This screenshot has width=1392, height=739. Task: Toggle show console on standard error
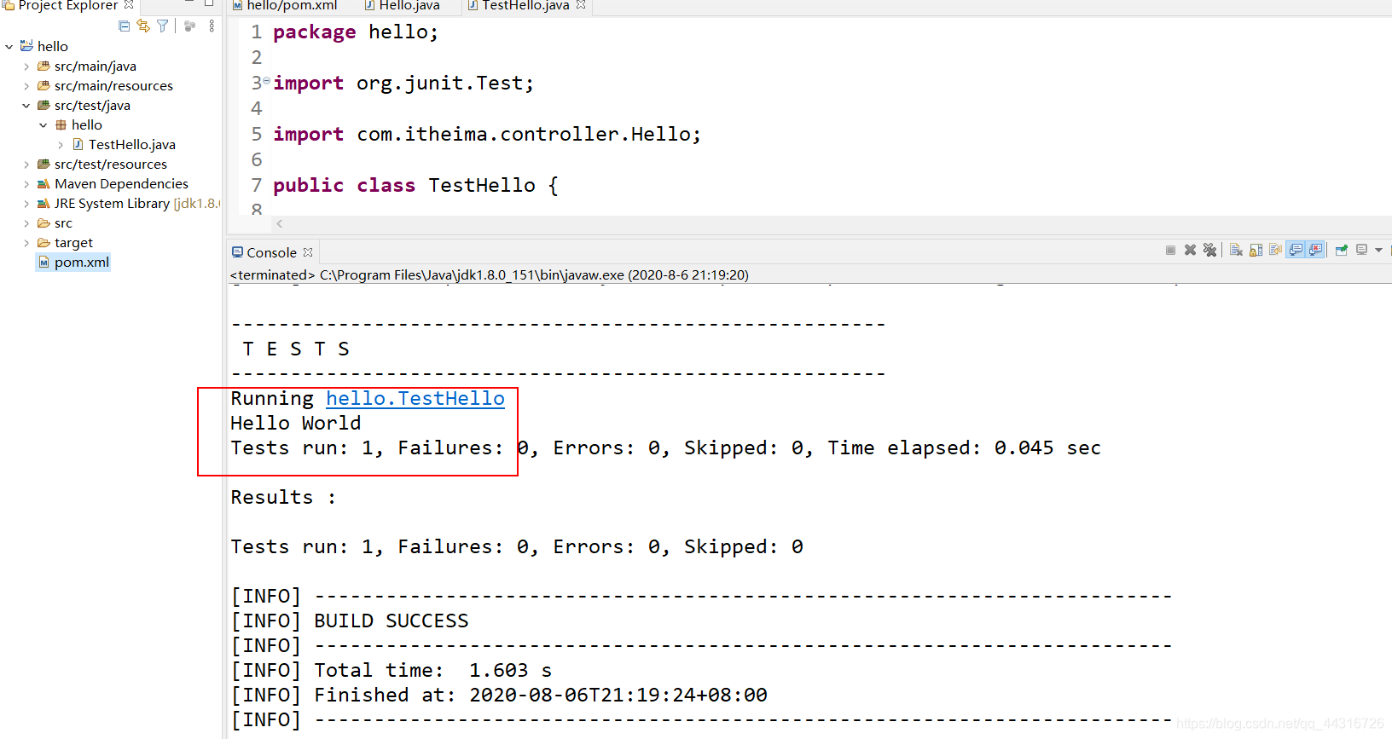[1315, 250]
